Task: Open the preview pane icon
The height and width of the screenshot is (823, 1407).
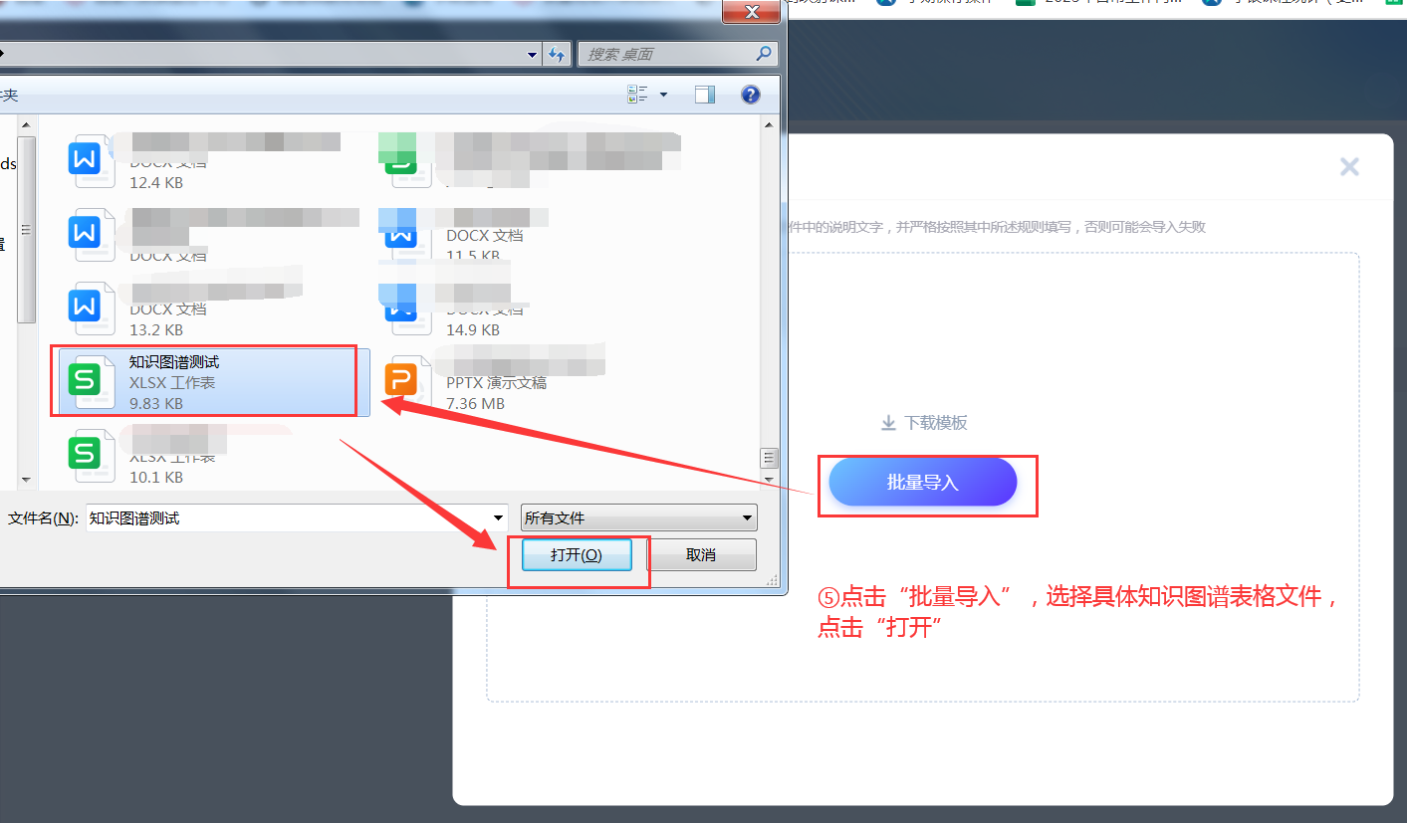Action: click(705, 95)
